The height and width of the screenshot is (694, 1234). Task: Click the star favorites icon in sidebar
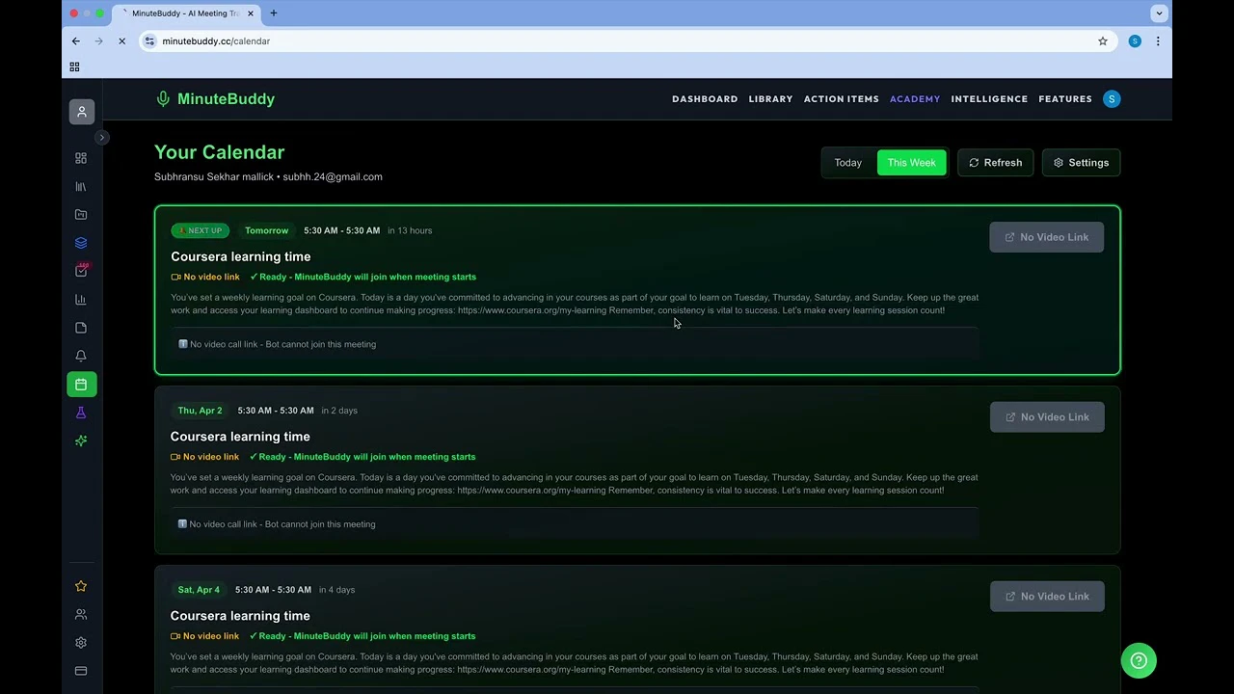click(x=81, y=586)
